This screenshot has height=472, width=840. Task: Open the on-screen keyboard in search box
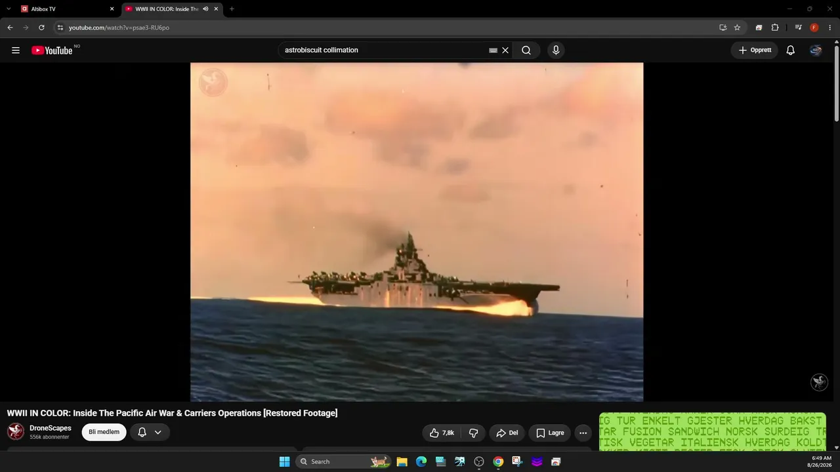[493, 50]
